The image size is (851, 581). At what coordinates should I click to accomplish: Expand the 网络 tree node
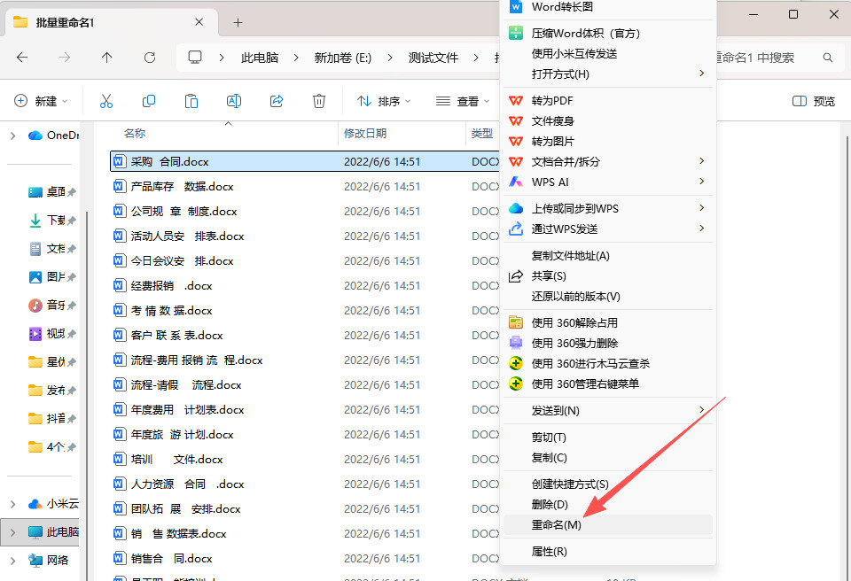(13, 561)
